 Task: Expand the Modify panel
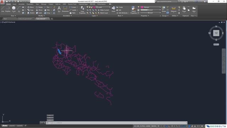click(x=41, y=16)
